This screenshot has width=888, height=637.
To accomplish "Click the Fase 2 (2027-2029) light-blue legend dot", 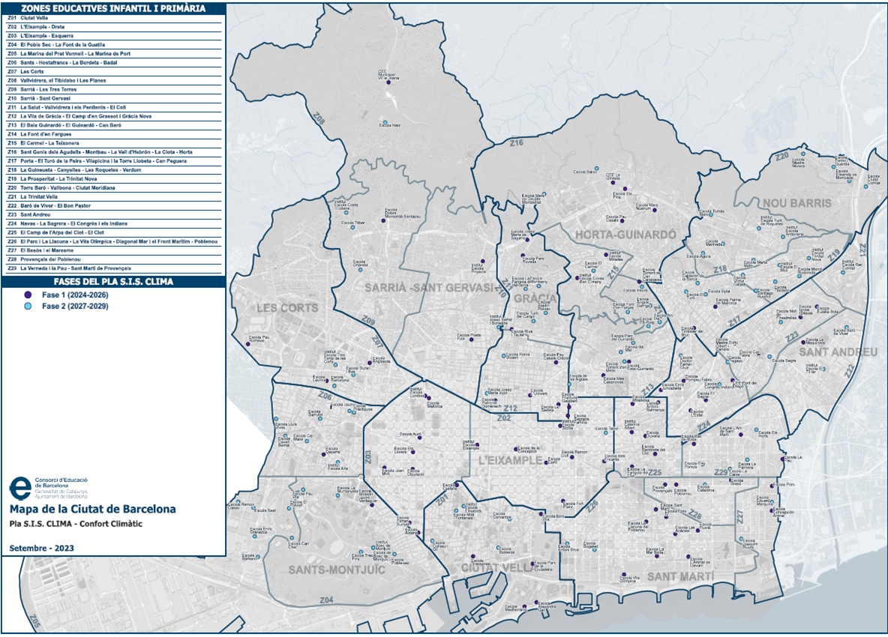I will point(28,307).
